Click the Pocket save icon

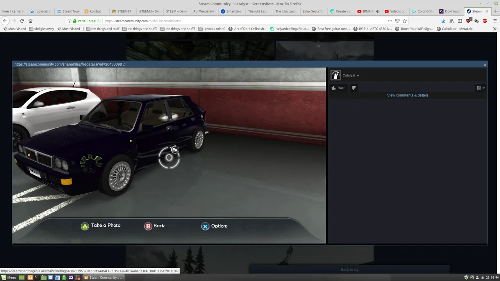tap(397, 21)
